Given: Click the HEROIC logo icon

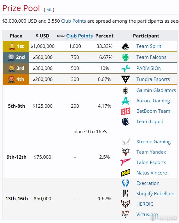Looking at the screenshot, I should click(125, 204).
